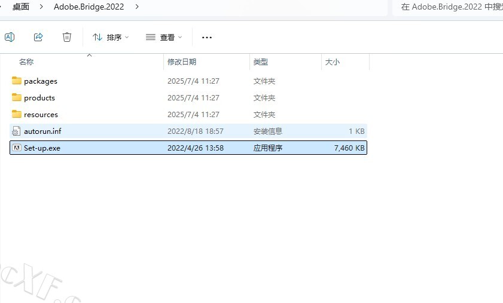Click the date cell of resources row

(193, 115)
